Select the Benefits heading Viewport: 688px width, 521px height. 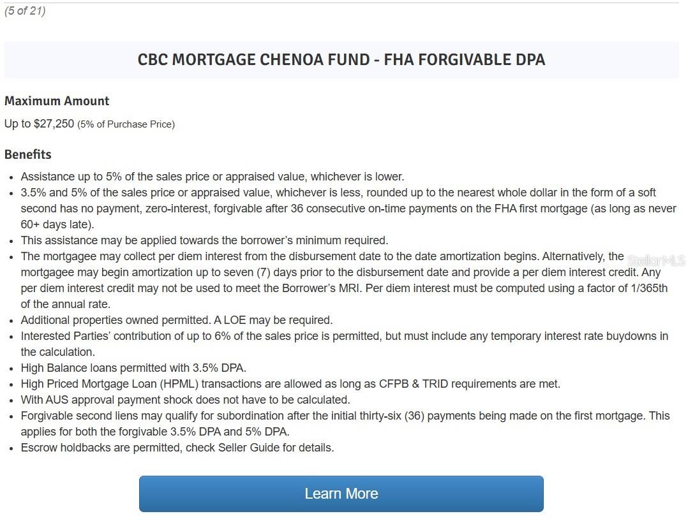coord(27,154)
